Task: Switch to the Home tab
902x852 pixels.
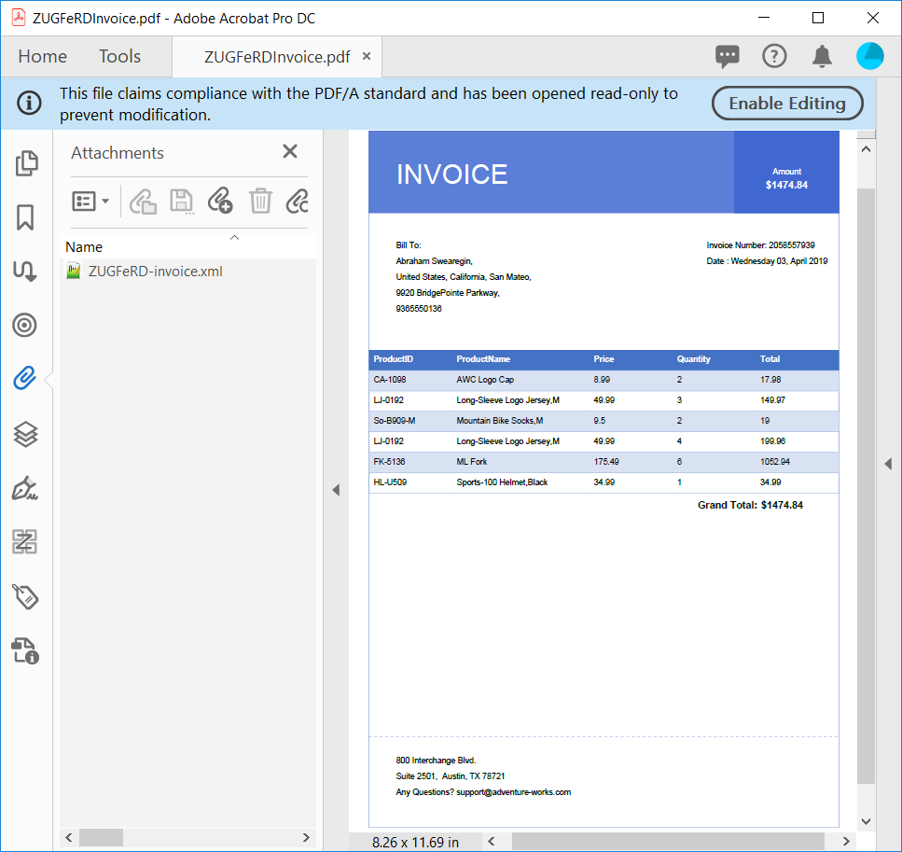Action: [x=42, y=57]
